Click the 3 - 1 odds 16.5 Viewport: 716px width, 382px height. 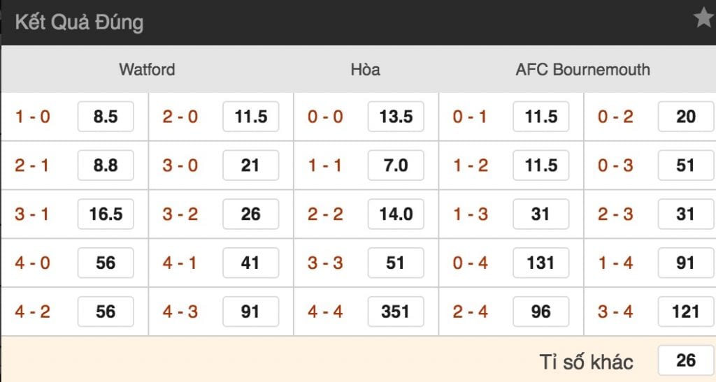point(106,214)
